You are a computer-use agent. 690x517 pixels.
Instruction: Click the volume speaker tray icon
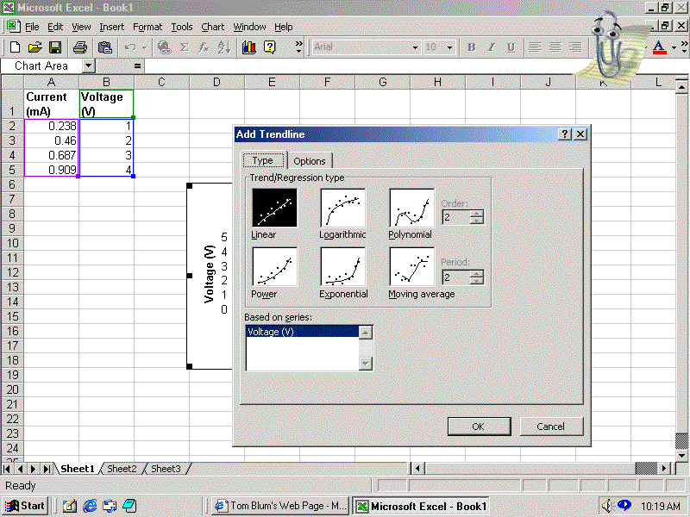606,506
